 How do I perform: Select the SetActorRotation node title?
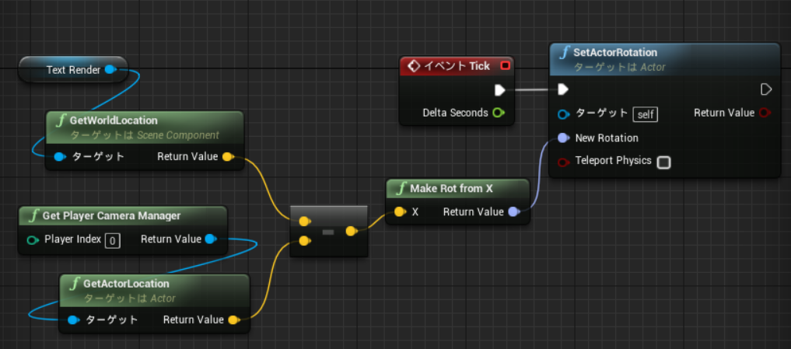(615, 52)
